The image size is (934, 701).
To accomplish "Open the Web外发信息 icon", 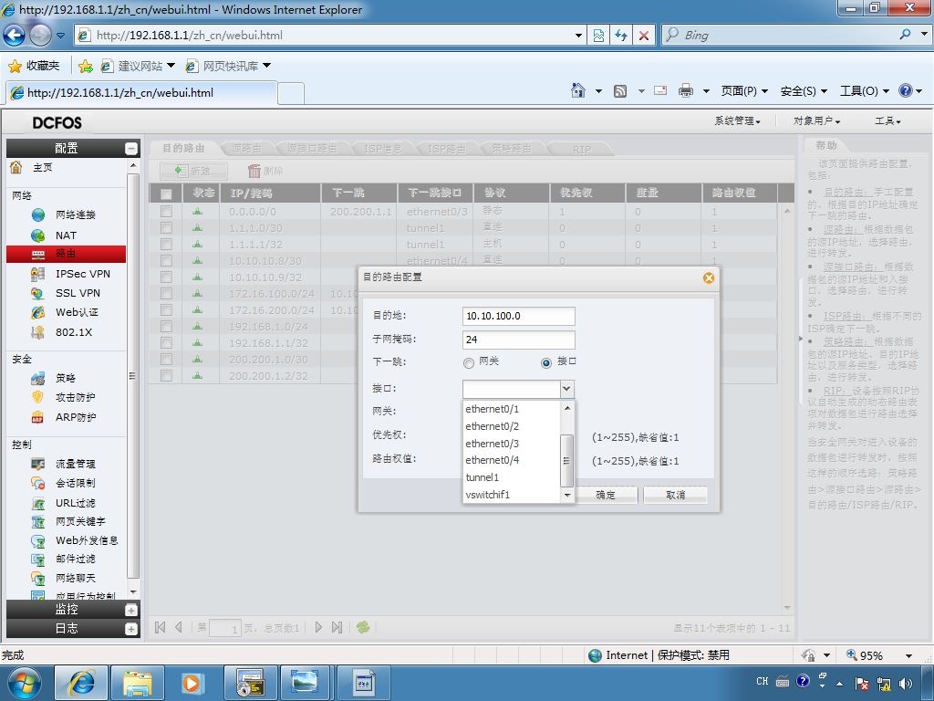I will coord(38,540).
